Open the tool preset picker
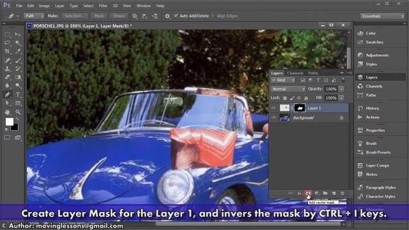Image resolution: width=409 pixels, height=230 pixels. click(x=13, y=16)
